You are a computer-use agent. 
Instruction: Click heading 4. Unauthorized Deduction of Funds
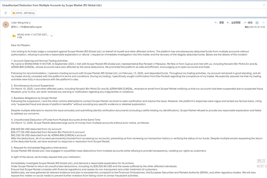tap(56, 120)
